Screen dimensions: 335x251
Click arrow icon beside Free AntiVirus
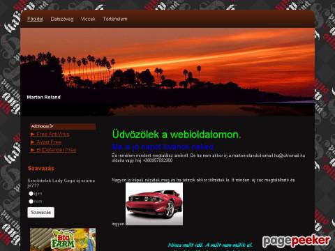point(33,135)
